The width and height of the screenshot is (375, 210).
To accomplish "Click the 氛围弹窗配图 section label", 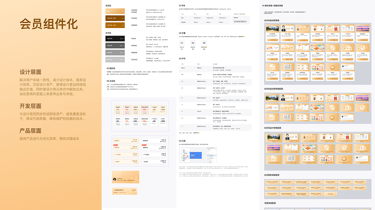I will 270,203.
